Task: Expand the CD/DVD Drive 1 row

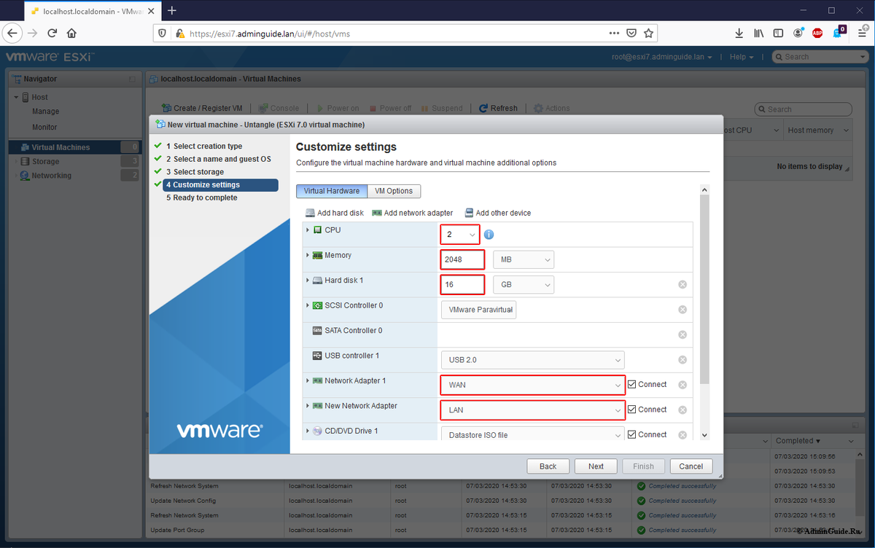Action: 308,431
